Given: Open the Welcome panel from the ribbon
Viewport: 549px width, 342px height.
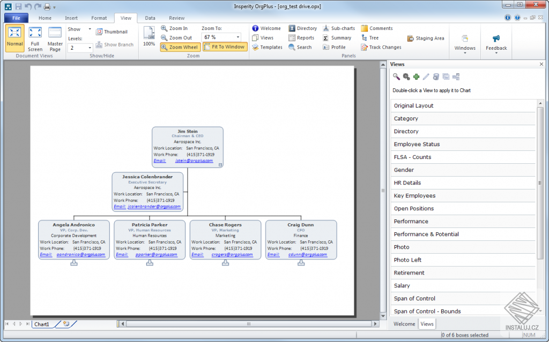Looking at the screenshot, I should pyautogui.click(x=266, y=28).
